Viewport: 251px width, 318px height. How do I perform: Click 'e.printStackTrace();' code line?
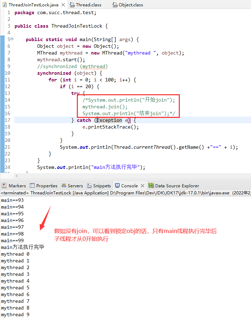pos(110,127)
